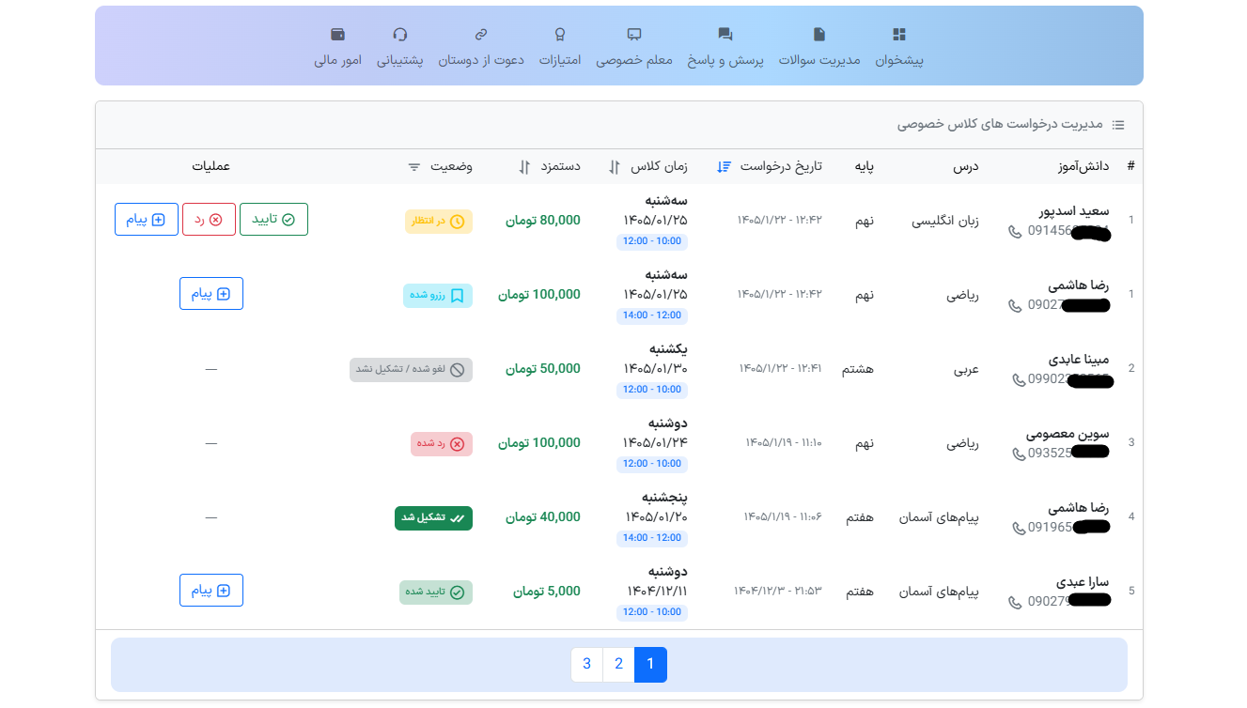Open the وضعیت filter

tap(414, 166)
